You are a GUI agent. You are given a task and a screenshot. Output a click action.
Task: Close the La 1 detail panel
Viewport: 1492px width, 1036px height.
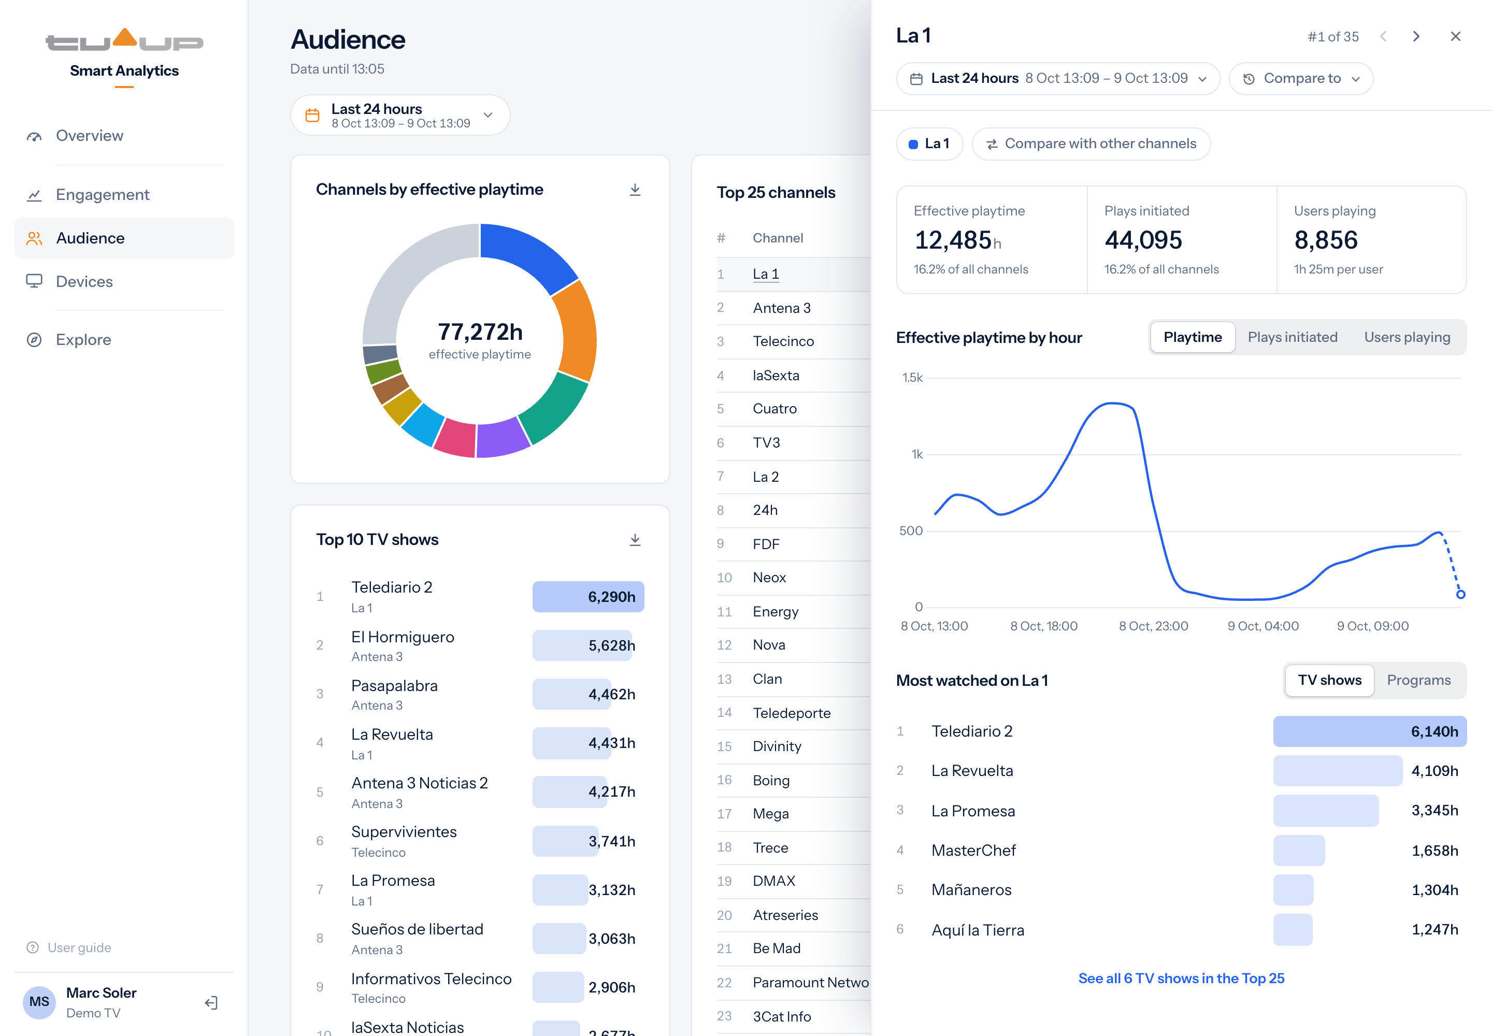[1456, 36]
